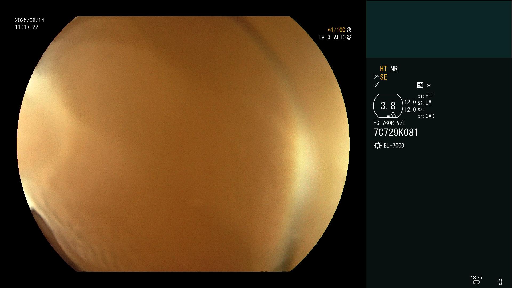Click the lower 12.0 value beside the scope diagram

point(410,110)
